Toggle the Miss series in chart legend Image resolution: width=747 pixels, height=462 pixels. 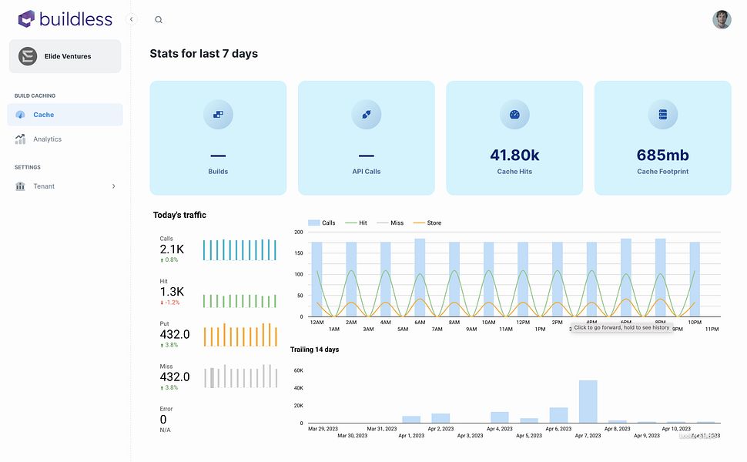pos(390,223)
